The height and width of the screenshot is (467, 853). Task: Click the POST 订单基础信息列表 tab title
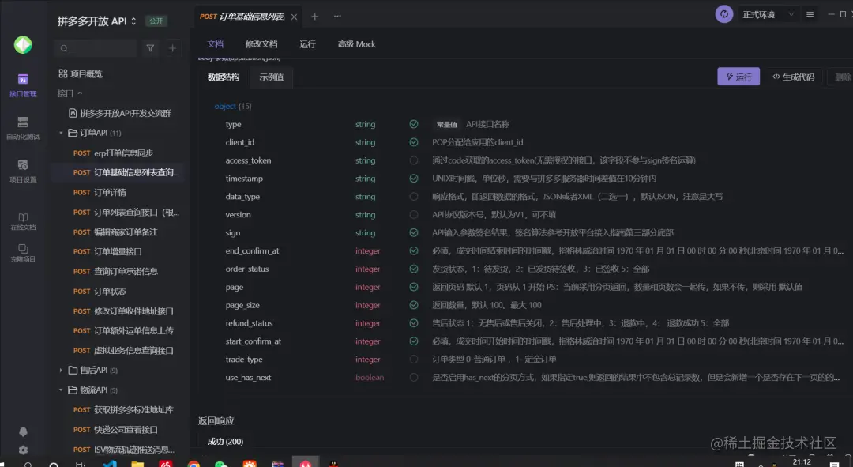(x=242, y=17)
